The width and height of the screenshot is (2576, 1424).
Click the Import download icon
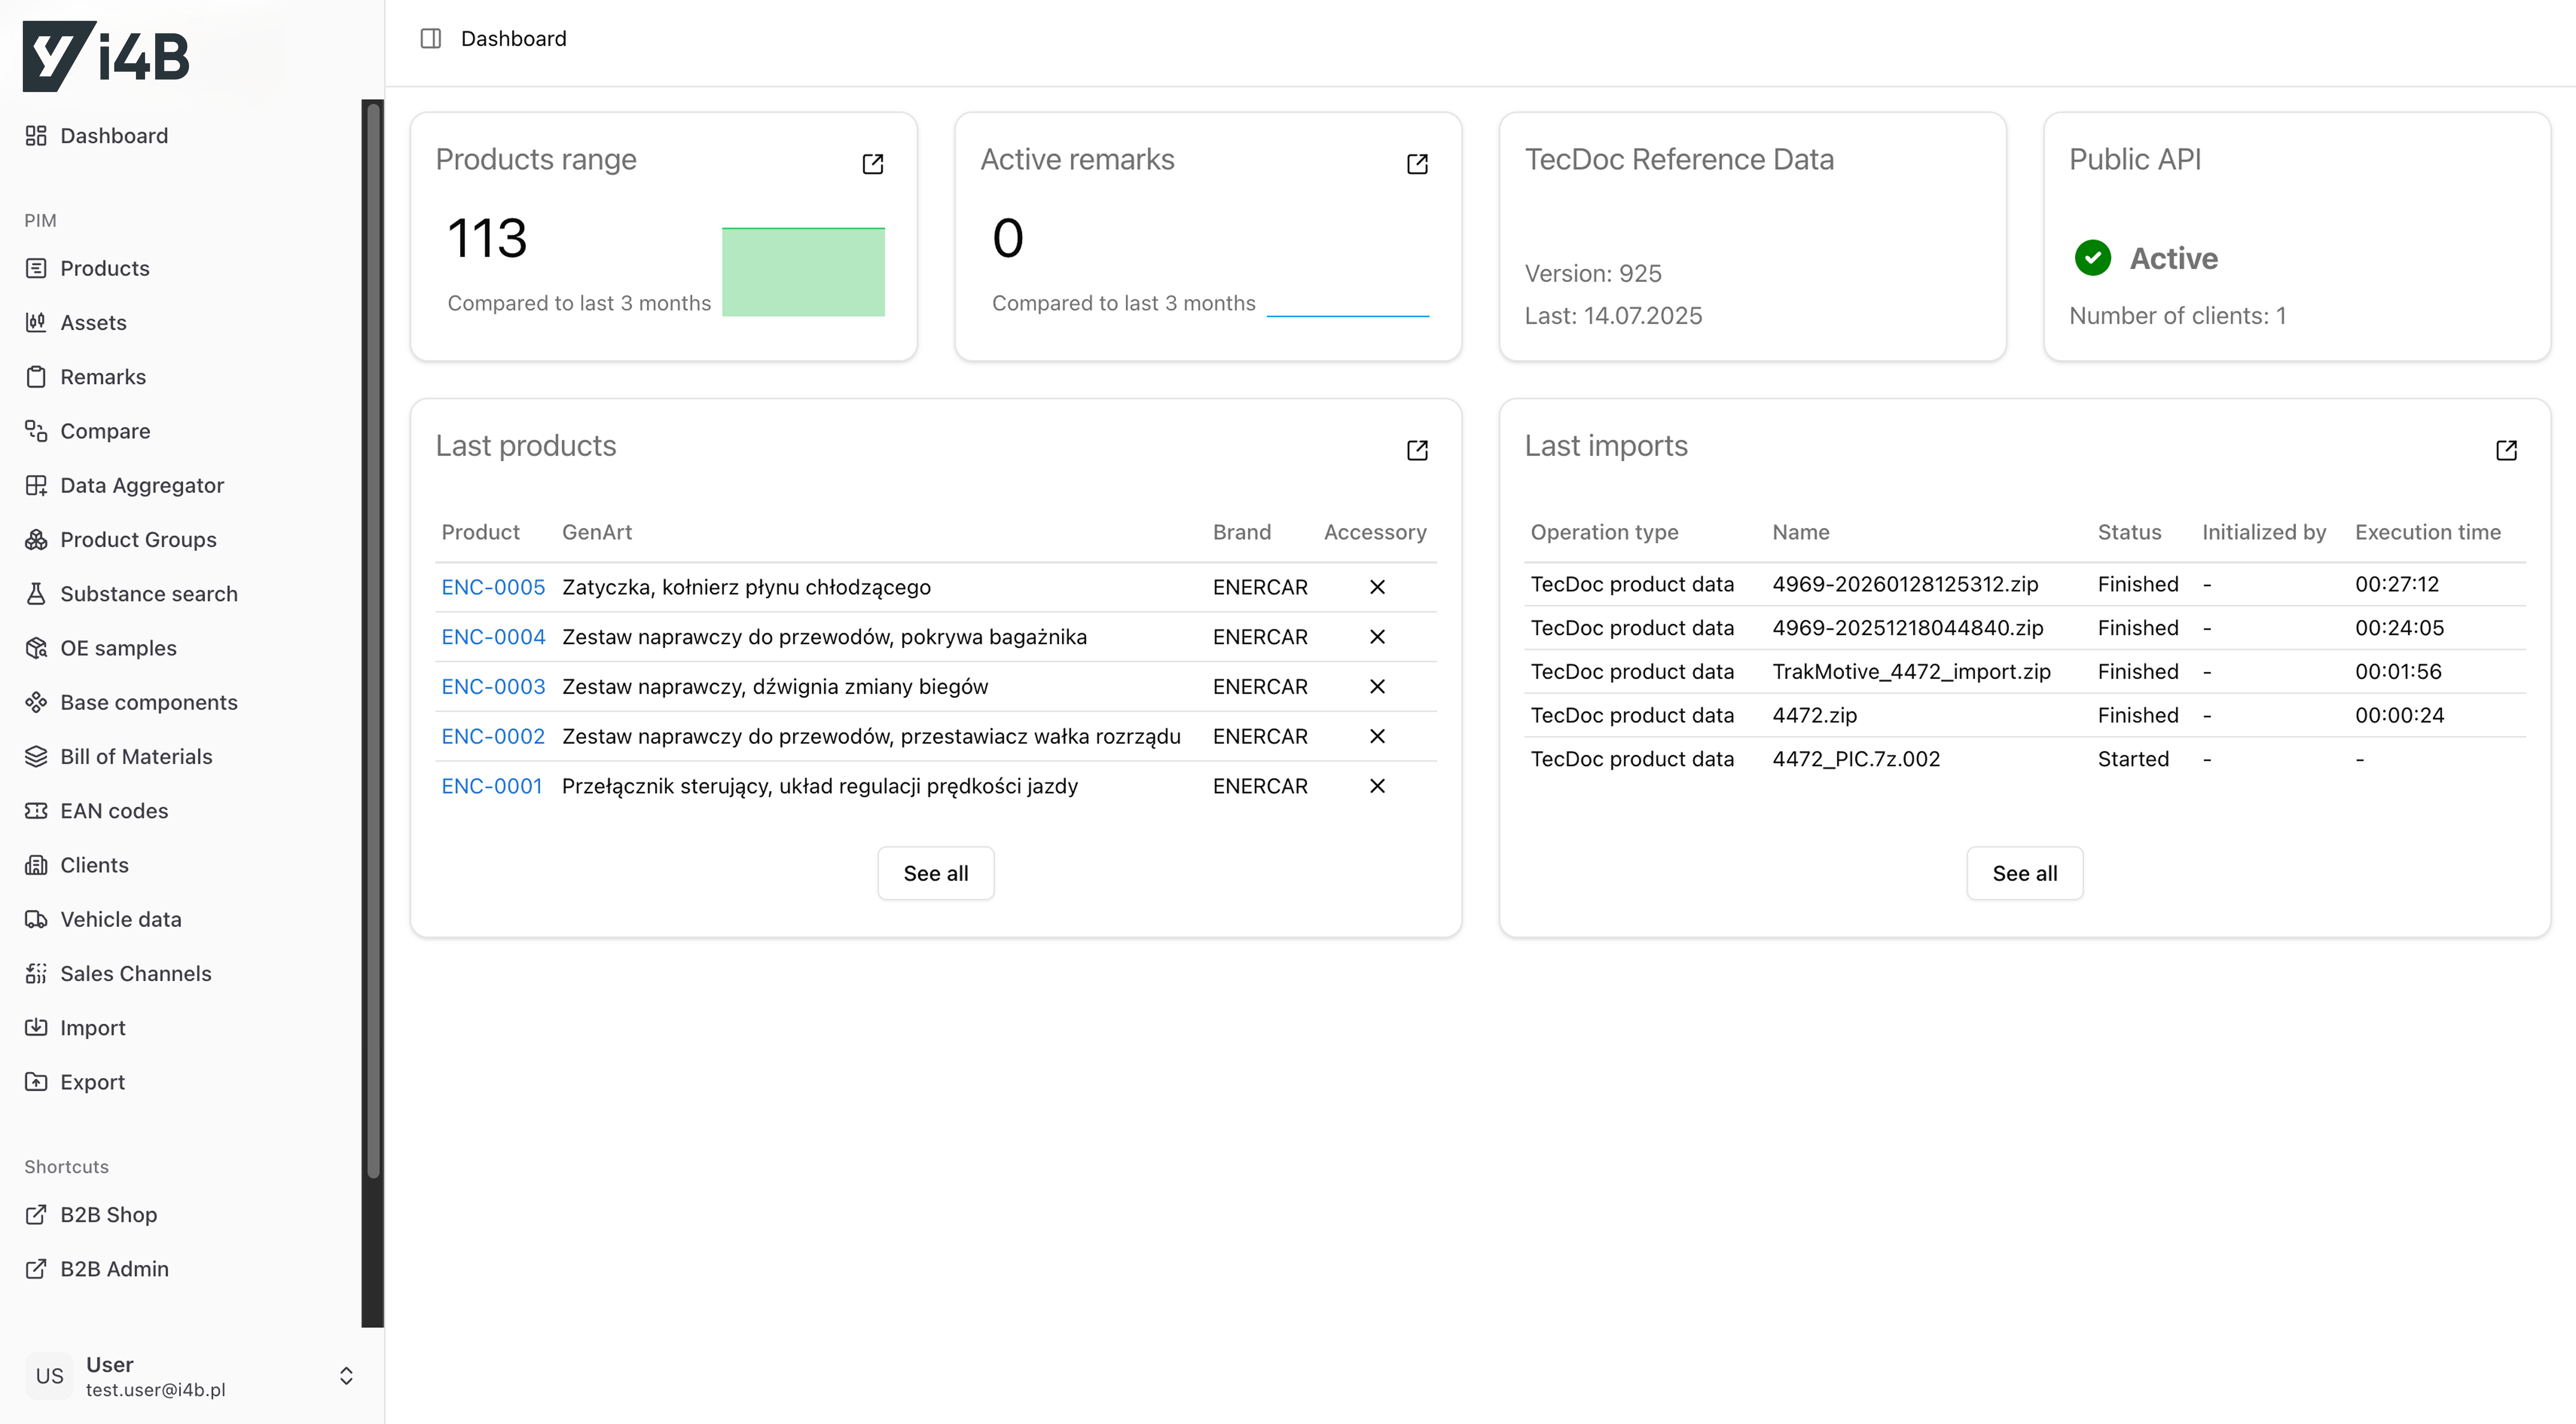(x=36, y=1028)
